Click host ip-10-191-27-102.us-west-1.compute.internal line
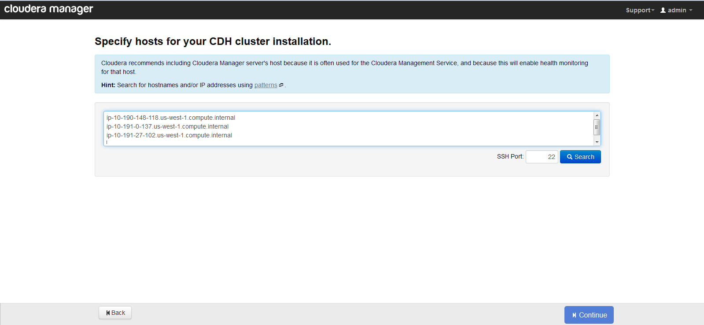Screen dimensions: 704x325 point(169,135)
